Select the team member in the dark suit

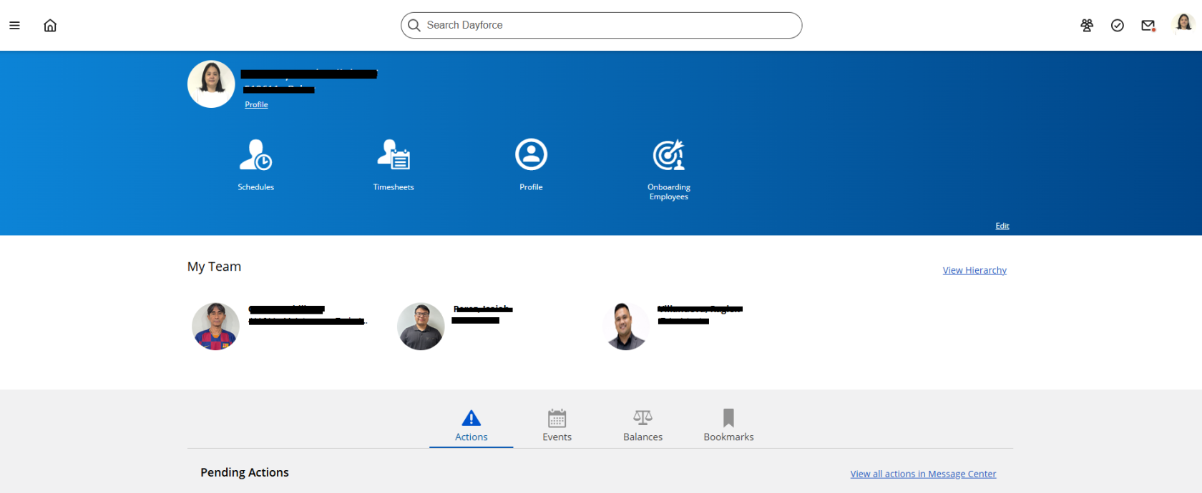pos(626,327)
